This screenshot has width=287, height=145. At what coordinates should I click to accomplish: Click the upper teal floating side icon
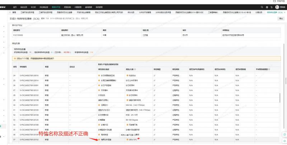(x=284, y=134)
